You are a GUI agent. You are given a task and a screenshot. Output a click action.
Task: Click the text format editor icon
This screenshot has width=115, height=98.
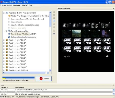coord(9,37)
